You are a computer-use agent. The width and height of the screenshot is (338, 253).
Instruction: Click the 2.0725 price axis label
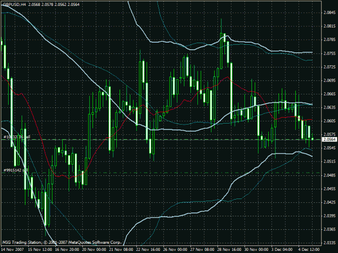pos(329,67)
